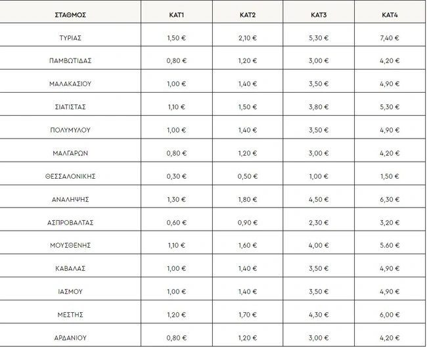Click the ΚΑΤ4 price for ΤΥΡΙΑΣ
Image resolution: width=427 pixels, height=347 pixels.
[390, 37]
